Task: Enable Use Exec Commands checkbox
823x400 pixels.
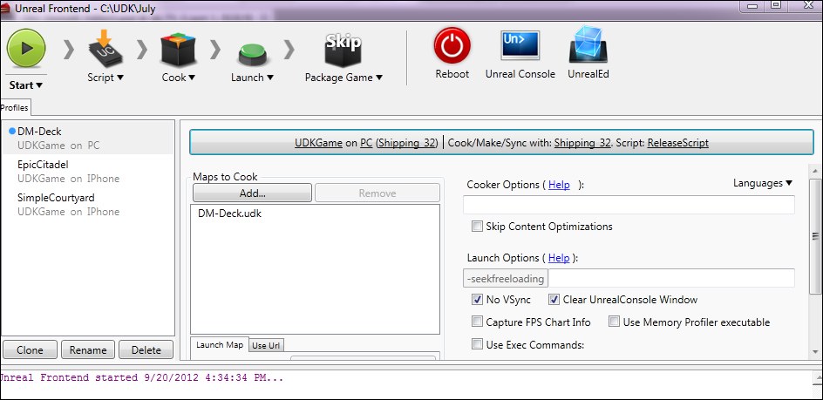Action: tap(477, 344)
